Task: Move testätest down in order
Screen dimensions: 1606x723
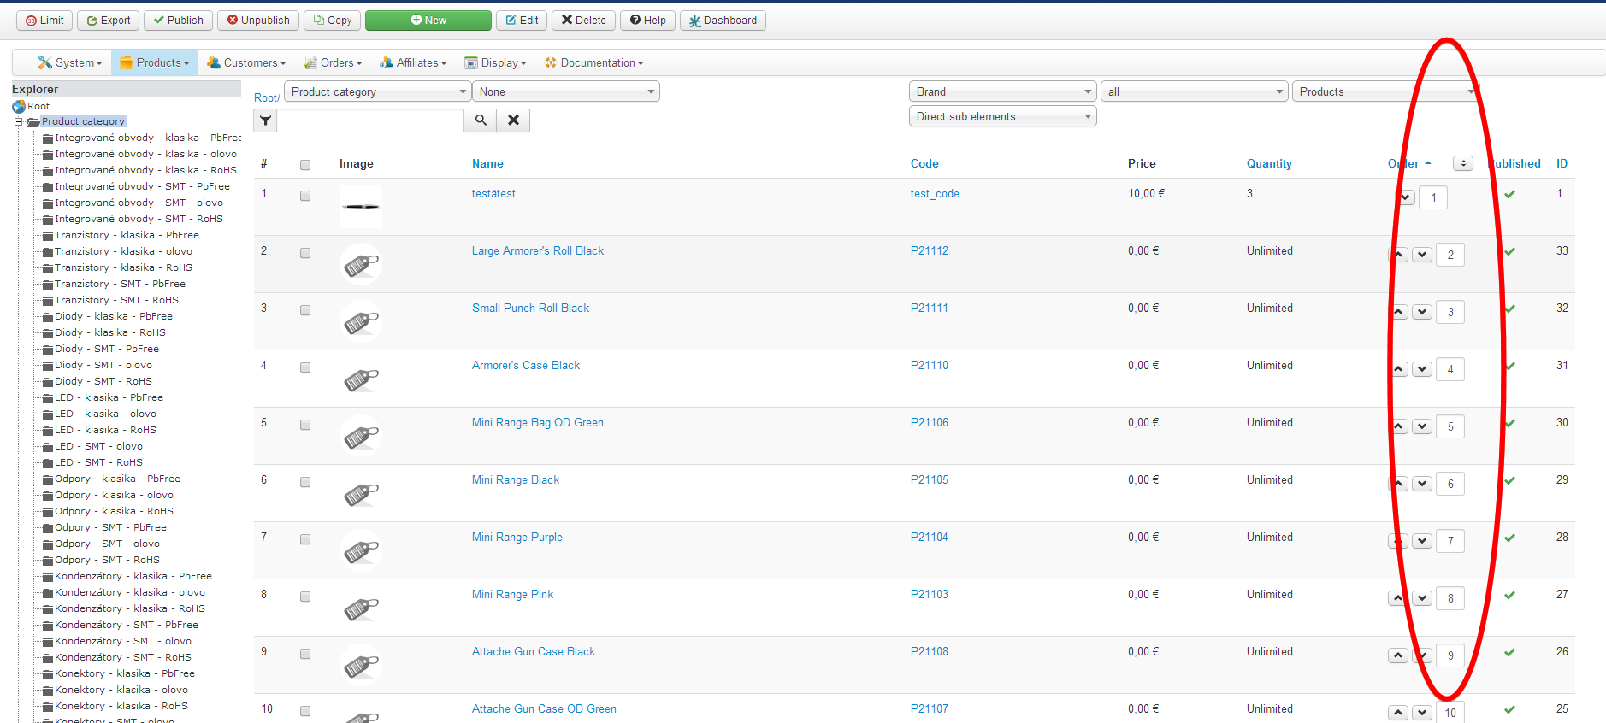Action: click(1405, 197)
